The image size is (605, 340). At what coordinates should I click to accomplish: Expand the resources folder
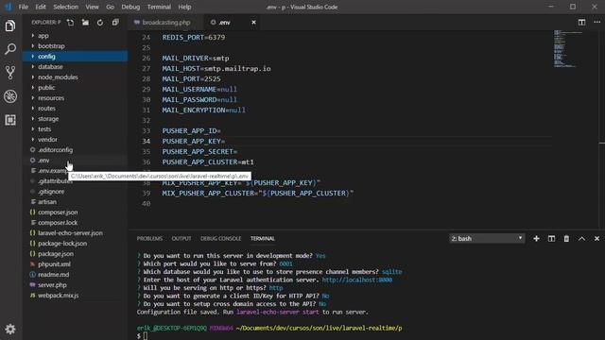click(76, 98)
